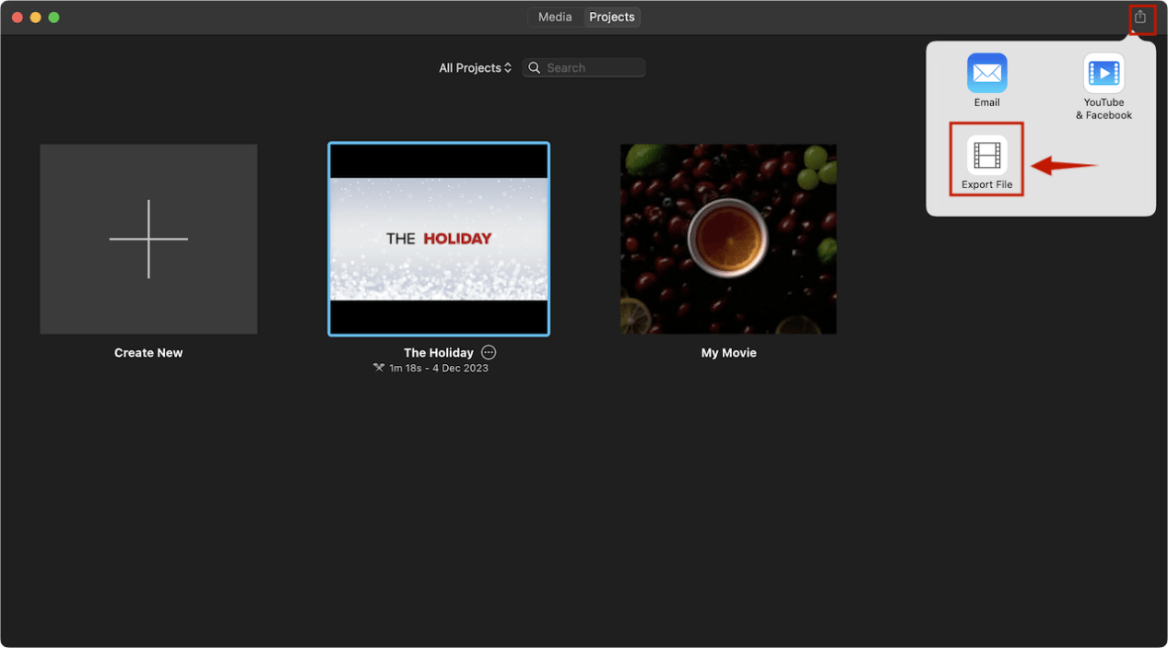Click the plus sign to create a project
The width and height of the screenshot is (1168, 648).
(148, 239)
